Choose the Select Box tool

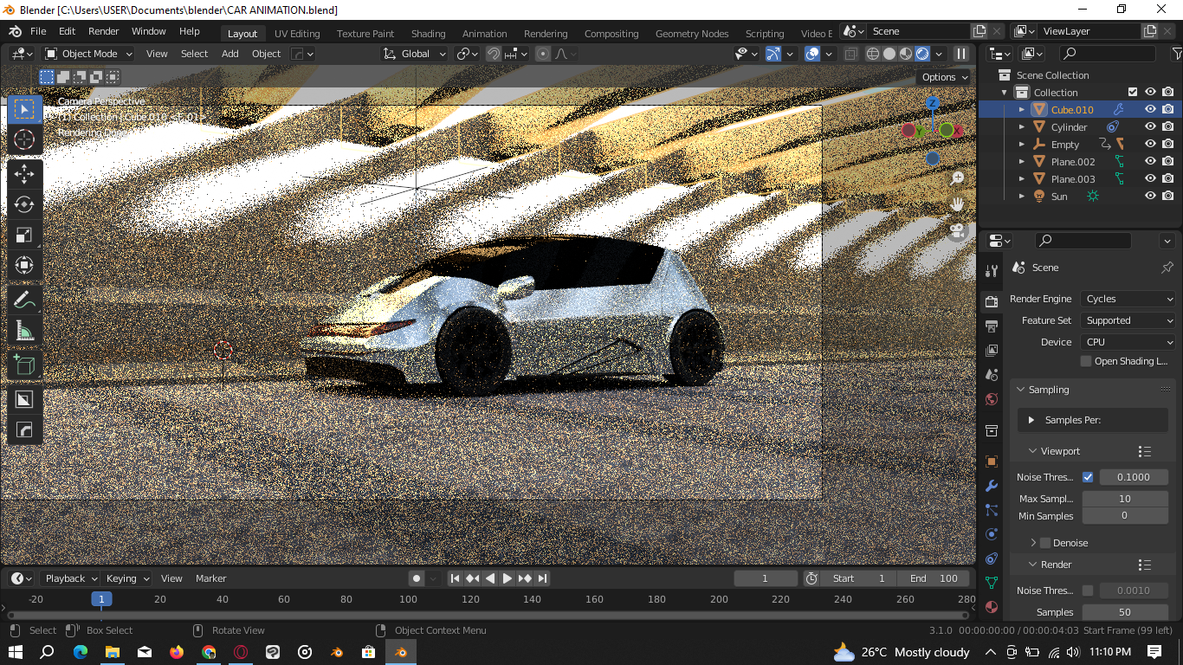click(x=24, y=109)
